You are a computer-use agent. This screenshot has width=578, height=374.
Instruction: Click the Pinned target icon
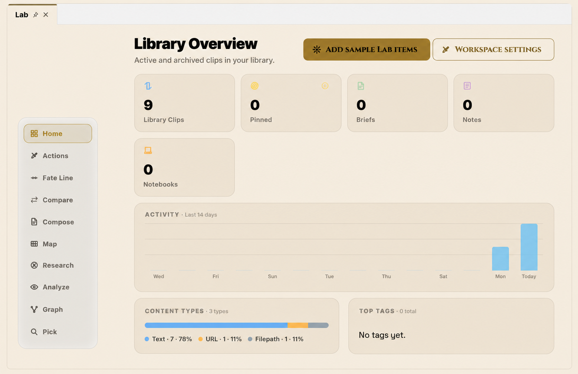coord(254,86)
